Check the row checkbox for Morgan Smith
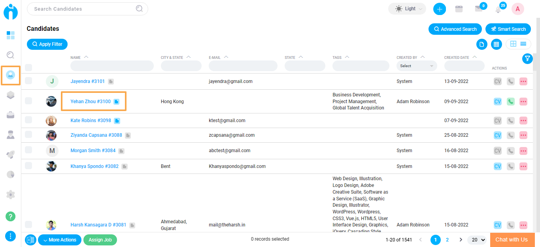 (28, 151)
